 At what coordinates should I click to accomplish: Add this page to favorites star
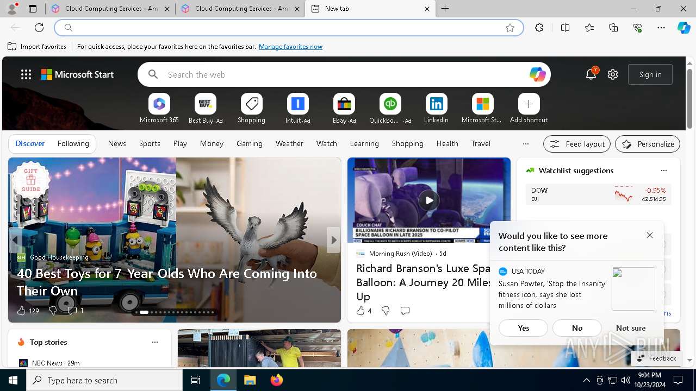(510, 28)
